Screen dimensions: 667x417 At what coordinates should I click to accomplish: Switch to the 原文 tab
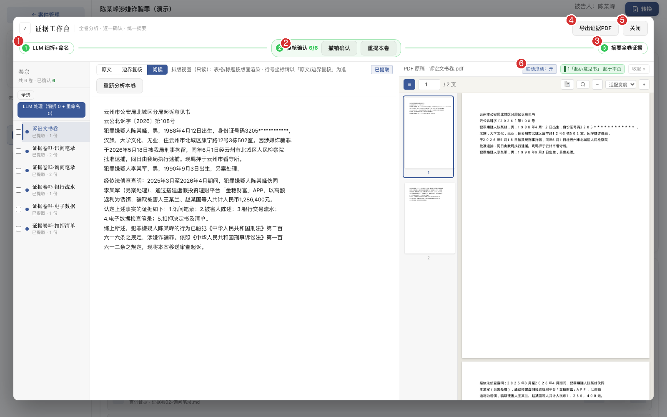click(106, 70)
